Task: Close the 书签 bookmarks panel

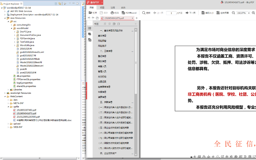Action: pyautogui.click(x=136, y=24)
